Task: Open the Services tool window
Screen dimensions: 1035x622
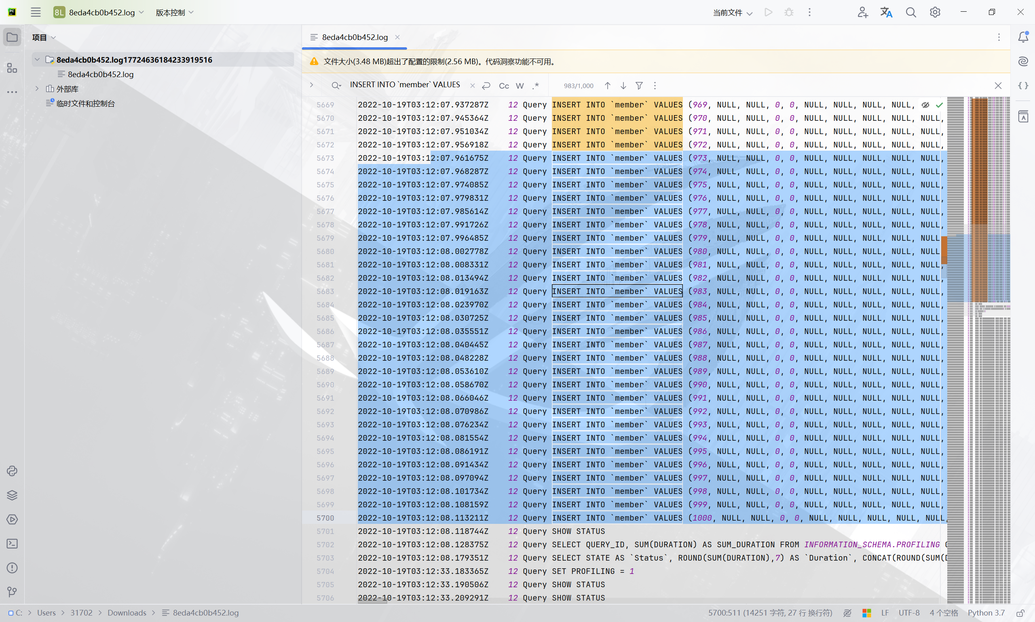Action: (12, 519)
